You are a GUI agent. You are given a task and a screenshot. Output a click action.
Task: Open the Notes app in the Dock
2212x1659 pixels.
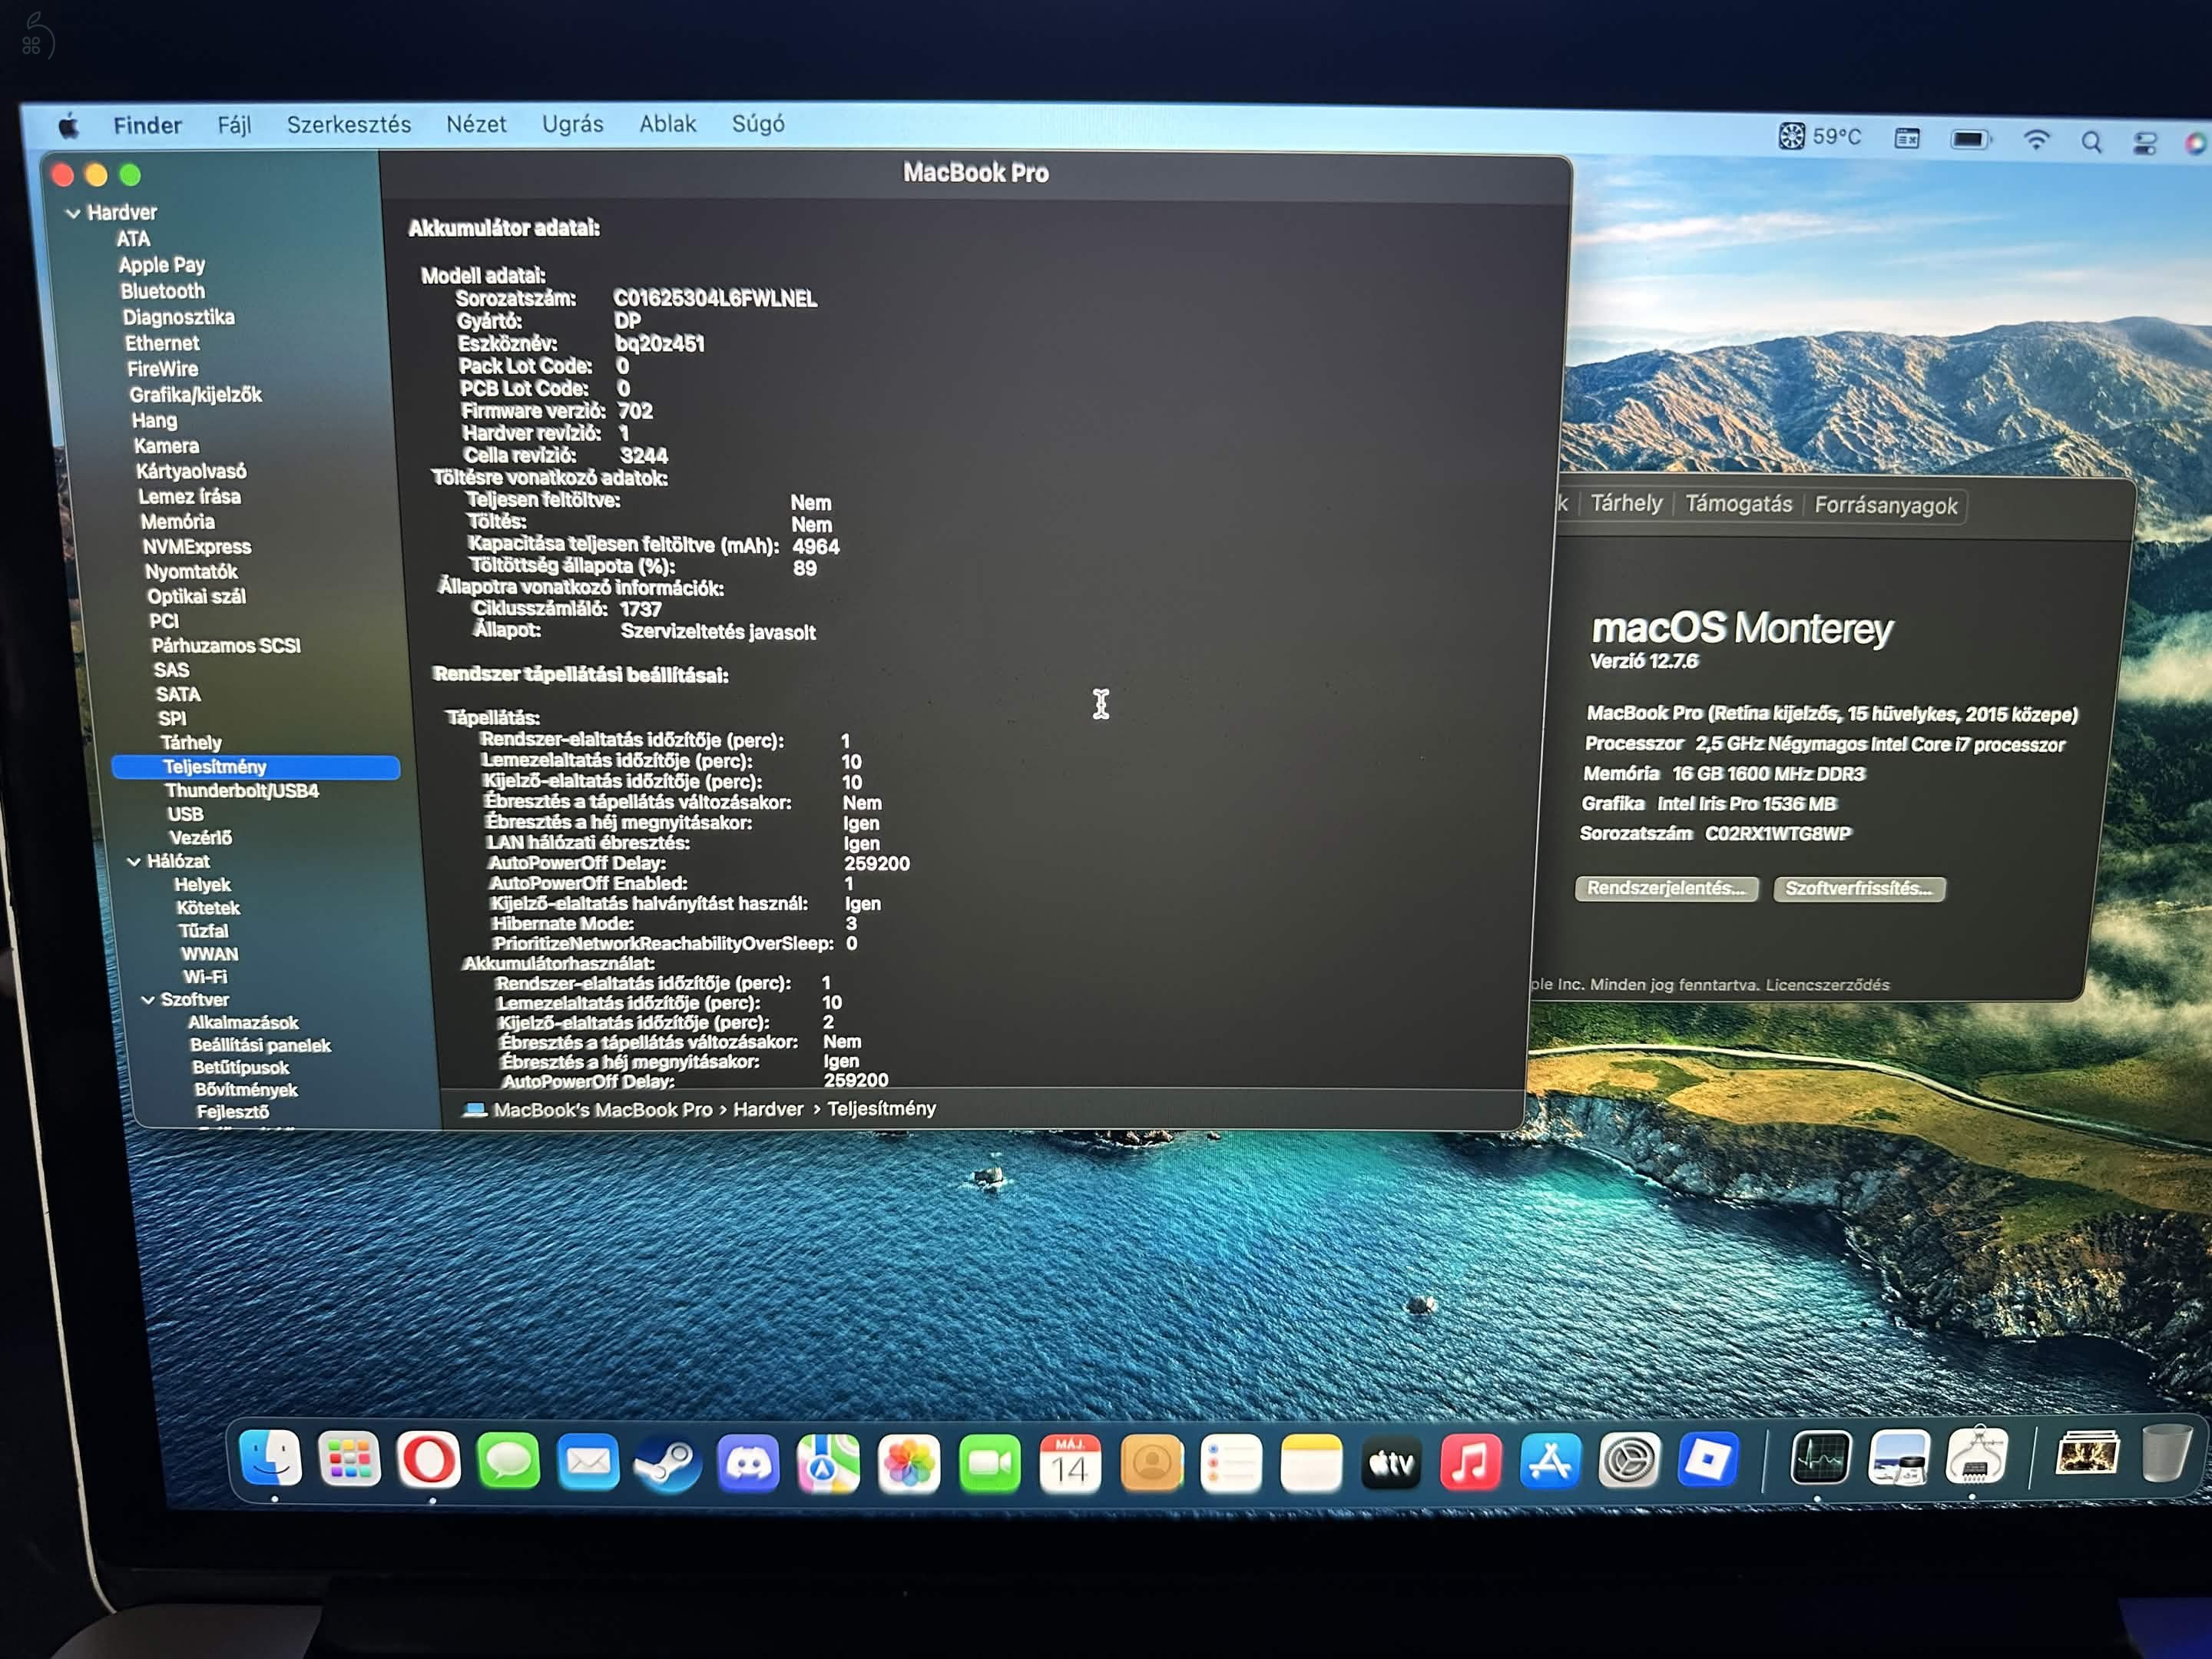tap(1311, 1465)
